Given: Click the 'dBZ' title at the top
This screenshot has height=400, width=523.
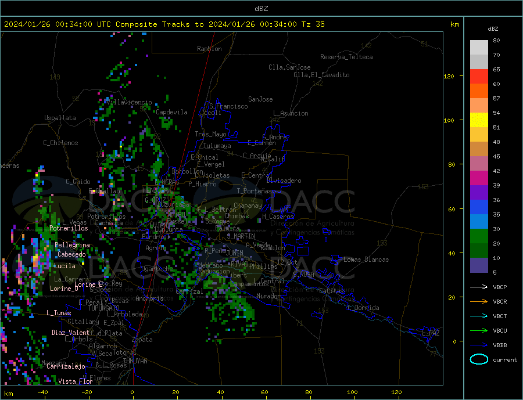Looking at the screenshot, I should click(261, 9).
